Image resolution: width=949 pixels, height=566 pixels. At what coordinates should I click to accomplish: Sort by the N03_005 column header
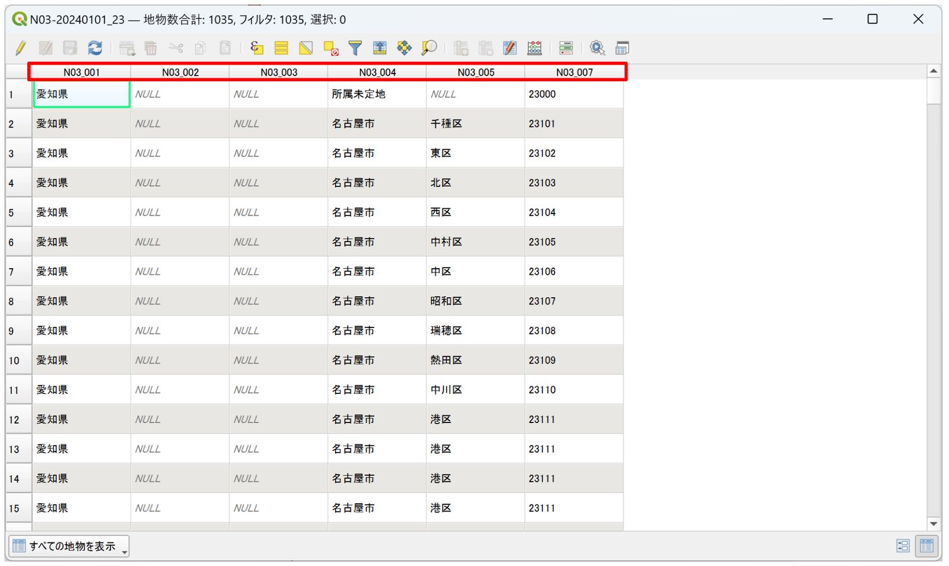(475, 72)
